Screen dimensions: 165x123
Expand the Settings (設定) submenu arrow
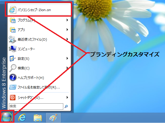tap(67, 58)
